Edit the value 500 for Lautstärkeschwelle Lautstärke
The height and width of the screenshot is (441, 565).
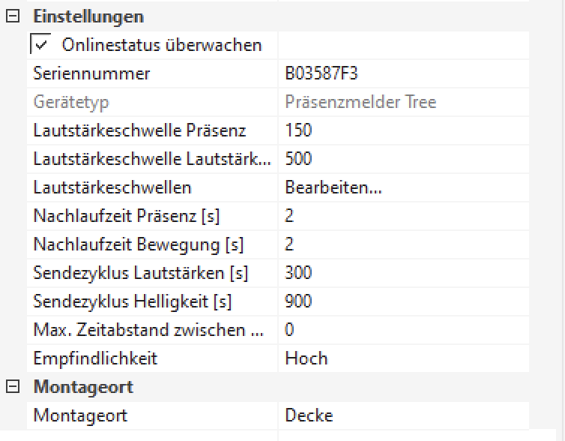click(298, 159)
